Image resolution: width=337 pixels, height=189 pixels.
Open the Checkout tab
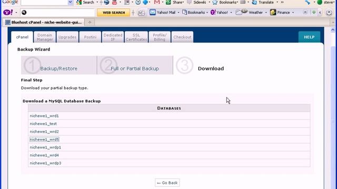(x=182, y=37)
